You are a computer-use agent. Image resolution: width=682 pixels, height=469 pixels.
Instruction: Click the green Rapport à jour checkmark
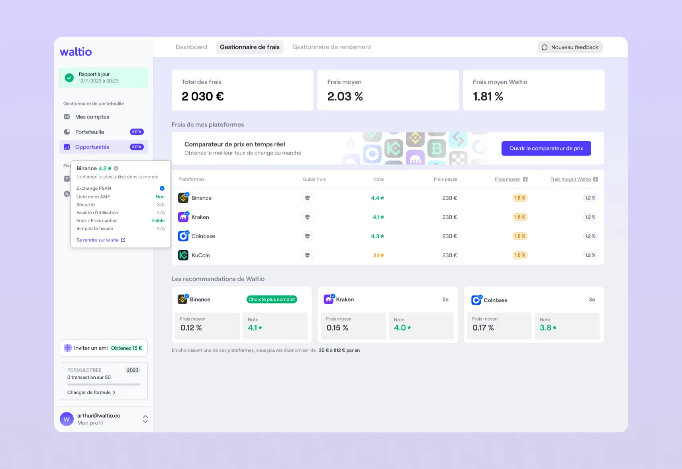(69, 78)
